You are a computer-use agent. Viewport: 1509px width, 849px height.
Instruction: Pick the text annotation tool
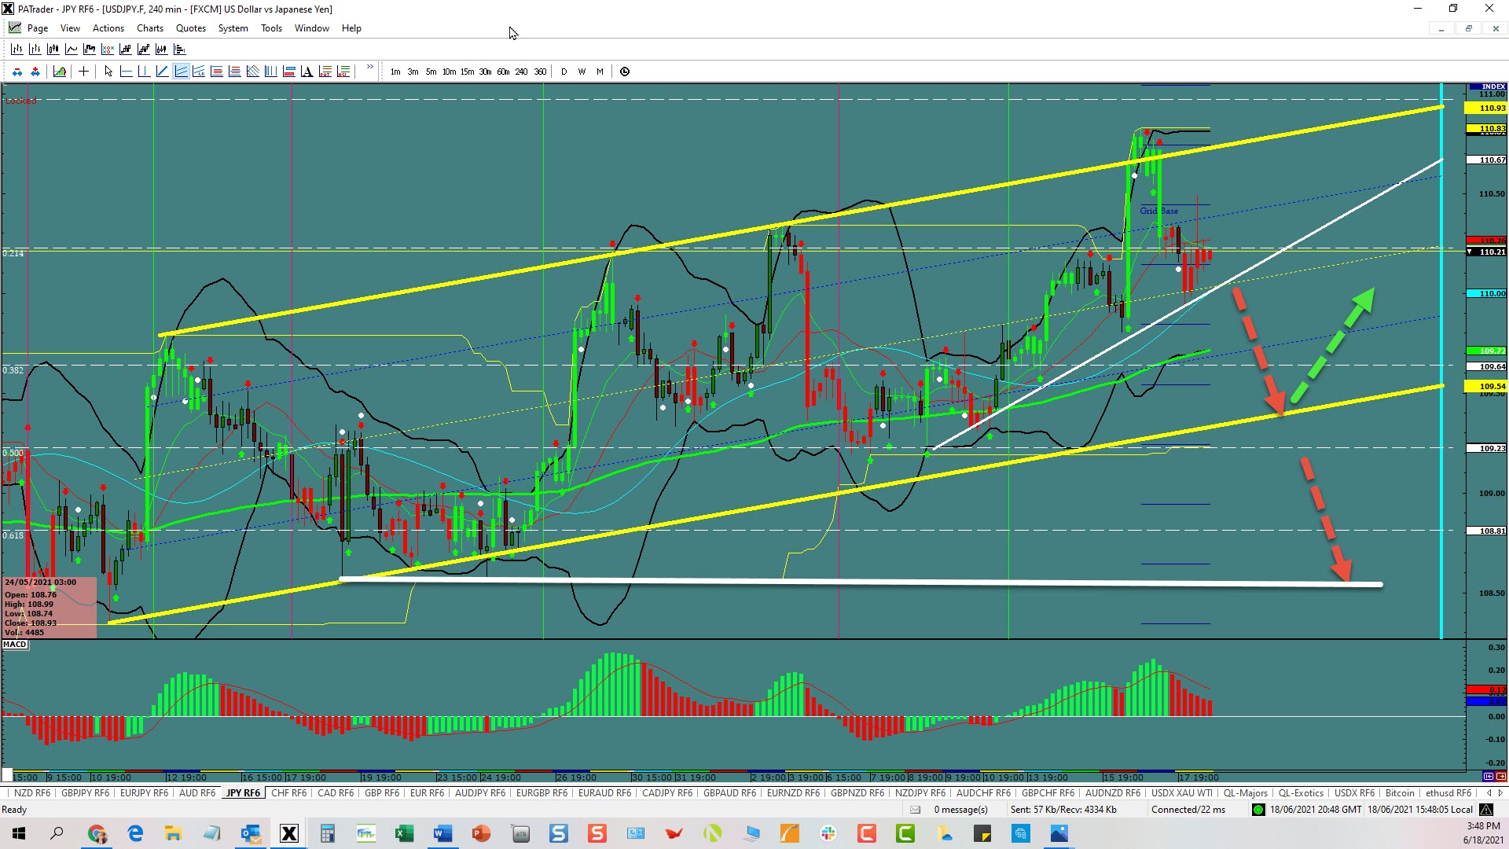point(307,72)
